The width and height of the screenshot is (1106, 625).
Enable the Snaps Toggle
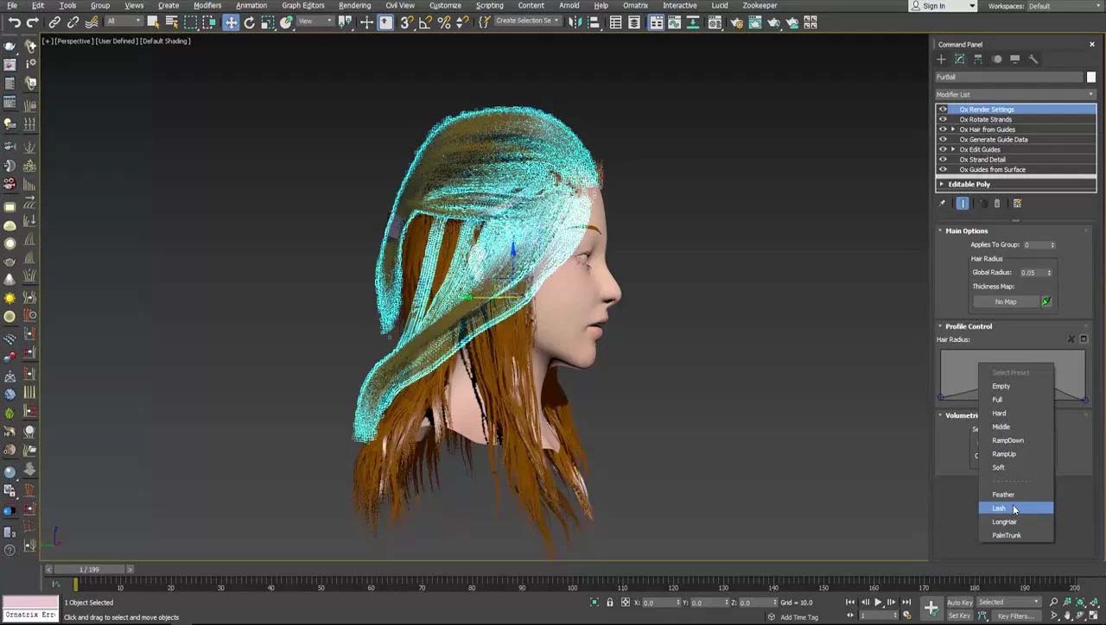[405, 22]
